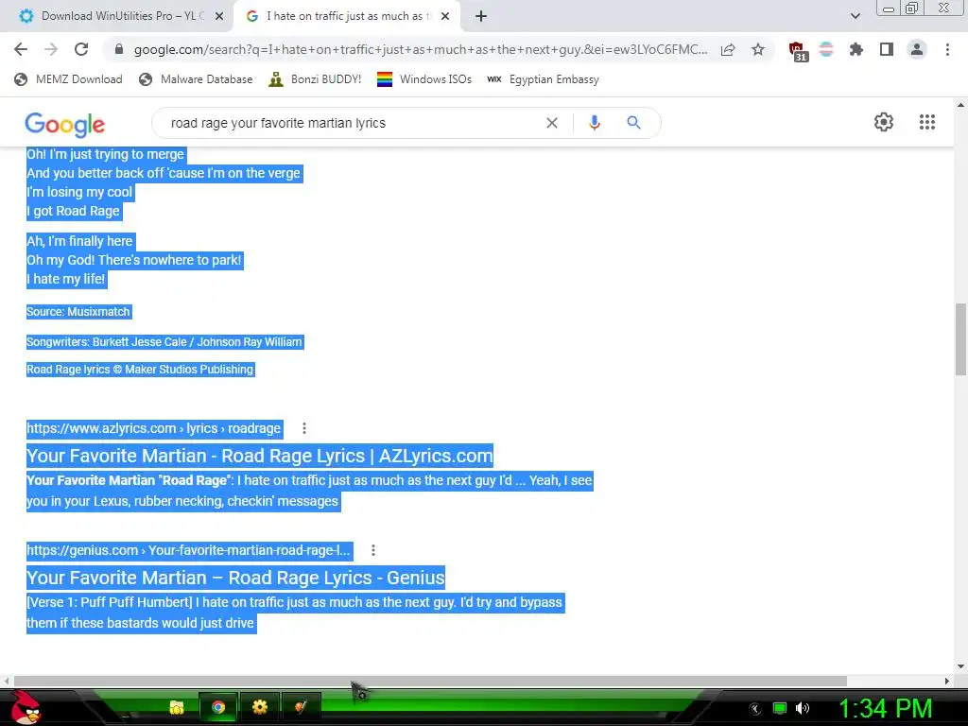
Task: Go back to the previous page
Action: (21, 49)
